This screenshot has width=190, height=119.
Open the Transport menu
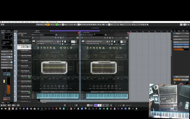(27, 22)
